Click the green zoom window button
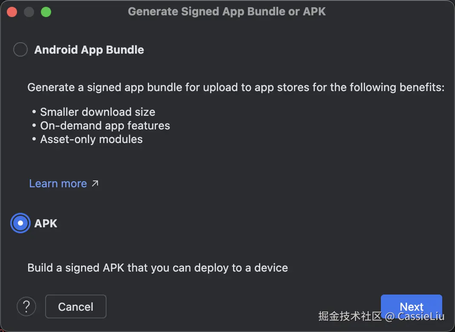This screenshot has width=455, height=332. point(46,12)
